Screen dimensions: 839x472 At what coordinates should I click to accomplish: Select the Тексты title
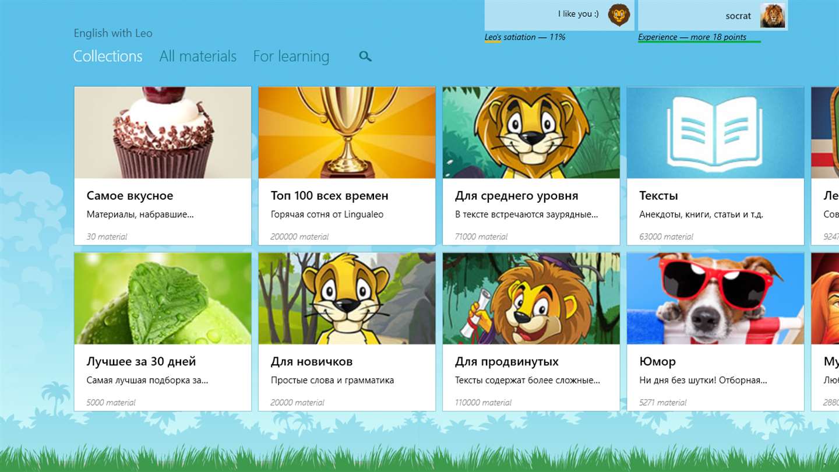click(x=658, y=196)
